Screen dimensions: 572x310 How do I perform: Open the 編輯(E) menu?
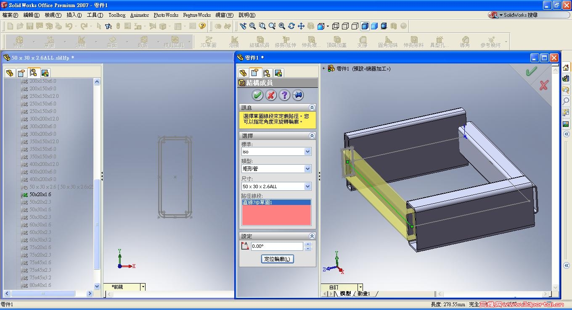tap(31, 15)
